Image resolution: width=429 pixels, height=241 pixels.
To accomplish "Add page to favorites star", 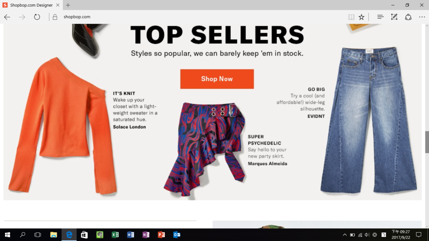I will click(362, 17).
